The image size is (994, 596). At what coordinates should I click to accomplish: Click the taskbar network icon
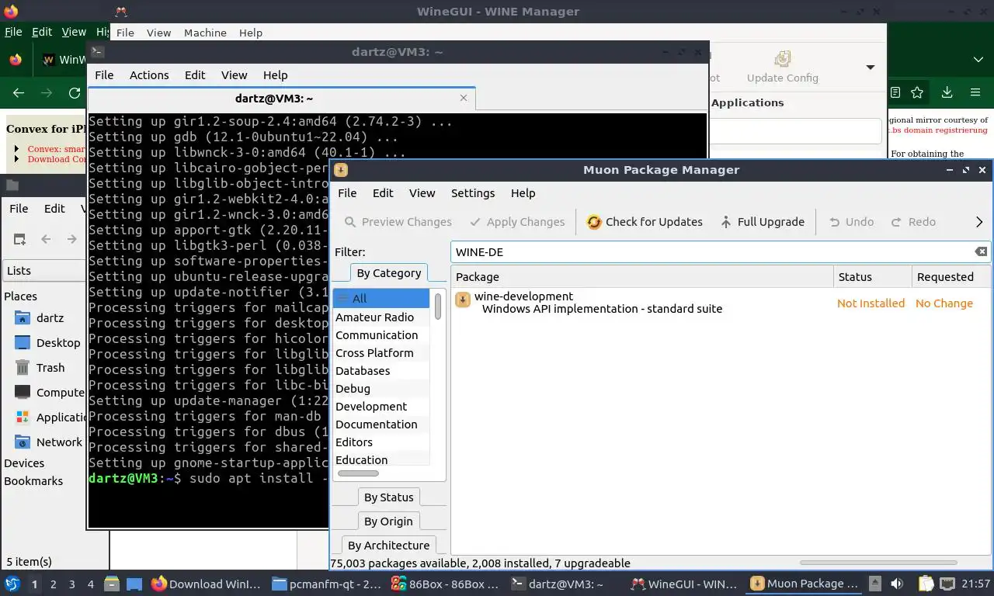(947, 584)
